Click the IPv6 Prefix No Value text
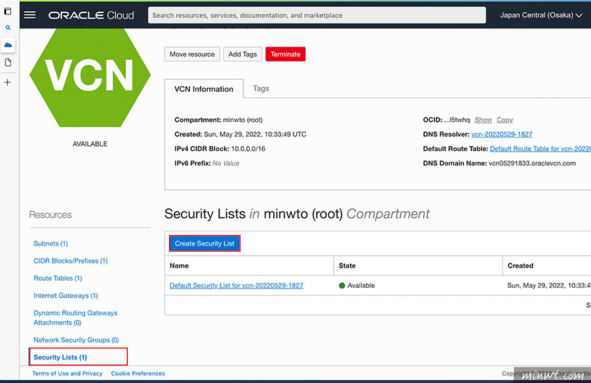The width and height of the screenshot is (591, 383). 226,163
